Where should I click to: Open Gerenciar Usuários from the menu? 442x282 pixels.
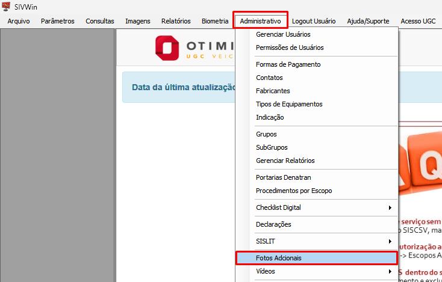point(283,34)
